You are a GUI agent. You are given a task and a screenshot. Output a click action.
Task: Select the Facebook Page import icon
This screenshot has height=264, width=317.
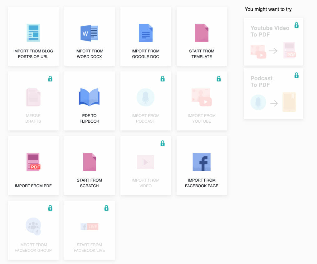coord(202,162)
